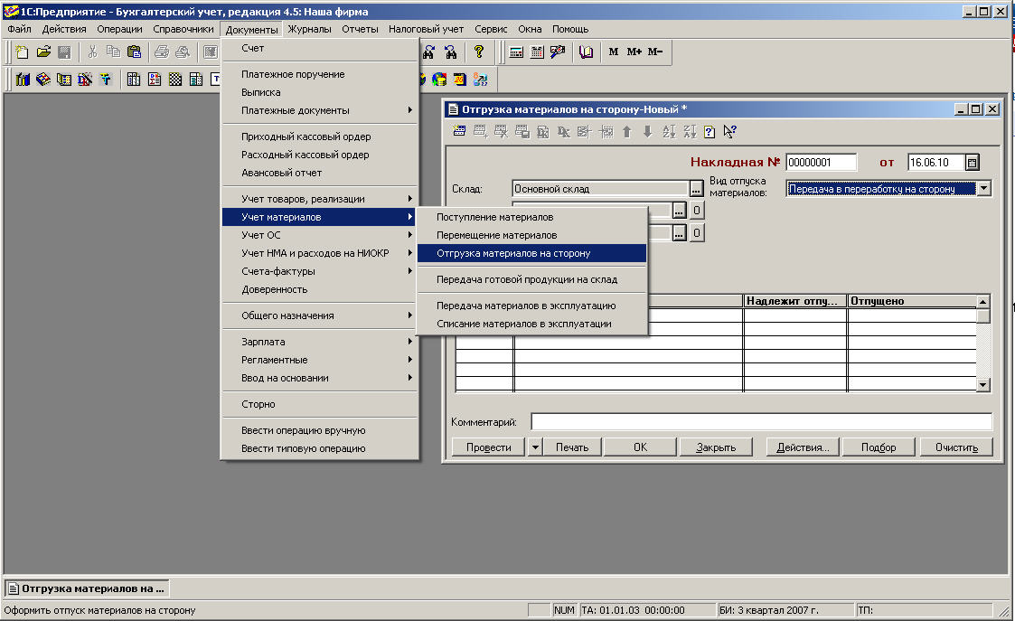Viewport: 1015px width, 621px height.
Task: Click the ellipsis button beside 'Основной склад'
Action: pyautogui.click(x=696, y=189)
